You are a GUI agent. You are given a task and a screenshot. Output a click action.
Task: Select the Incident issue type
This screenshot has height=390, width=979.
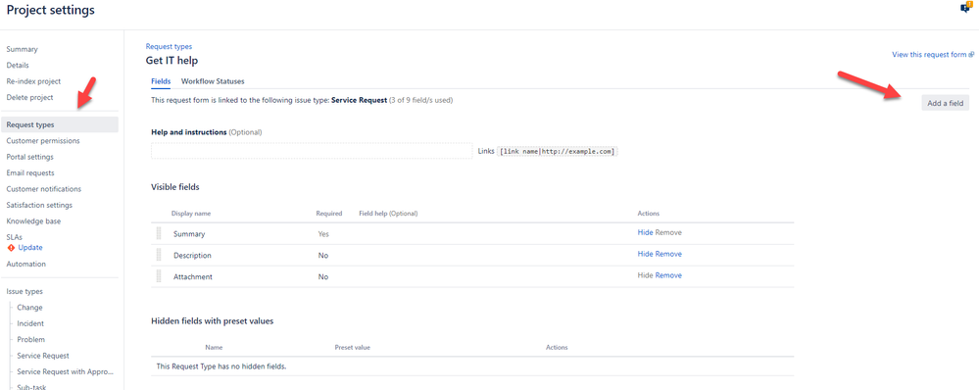coord(30,323)
